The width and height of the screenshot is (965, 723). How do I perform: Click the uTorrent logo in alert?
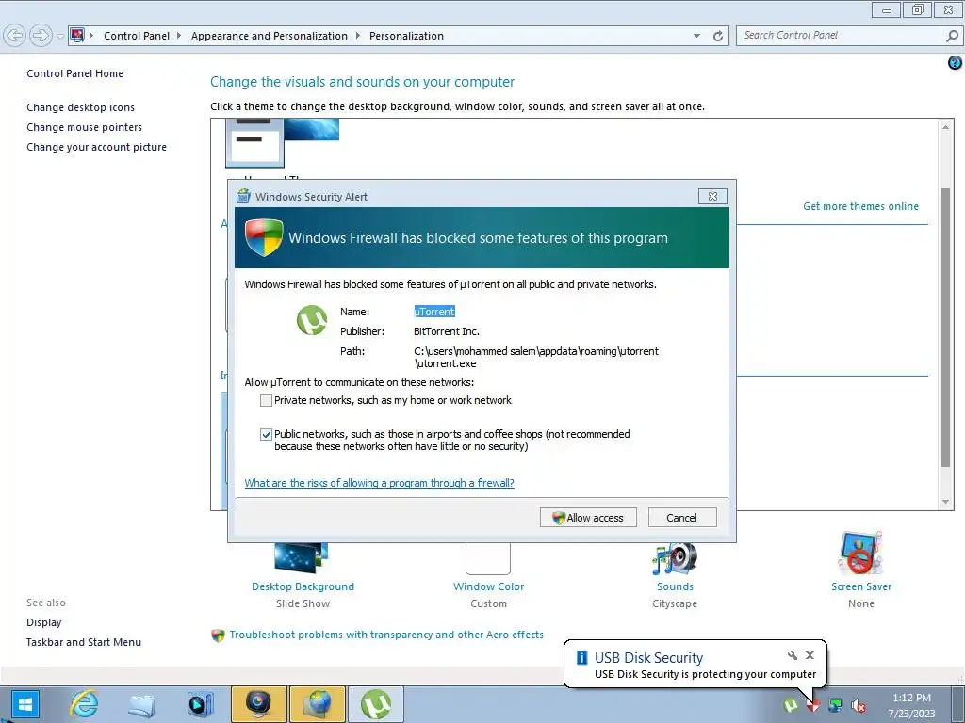[312, 320]
